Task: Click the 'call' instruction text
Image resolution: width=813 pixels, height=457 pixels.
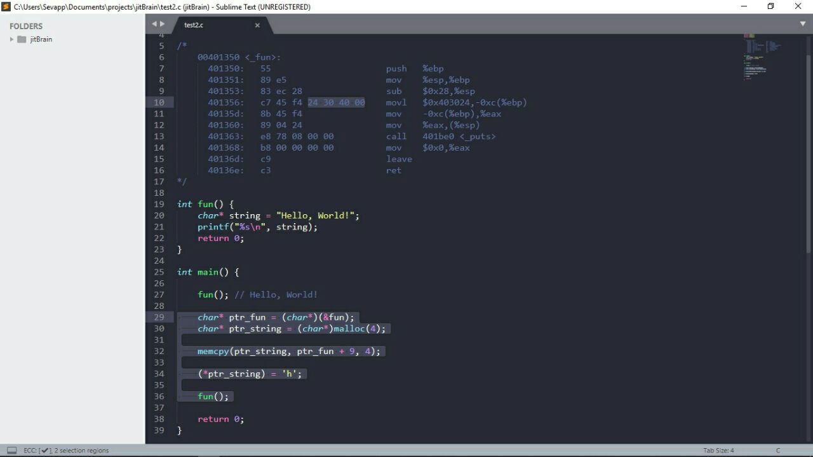Action: 396,136
